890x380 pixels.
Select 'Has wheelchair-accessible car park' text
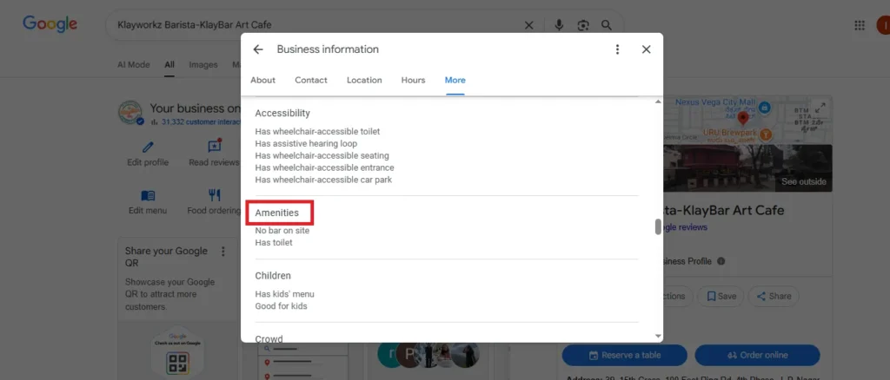point(323,180)
